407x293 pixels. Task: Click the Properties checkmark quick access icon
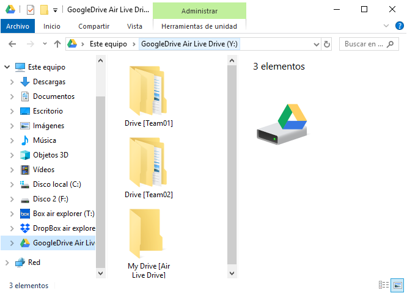(31, 10)
